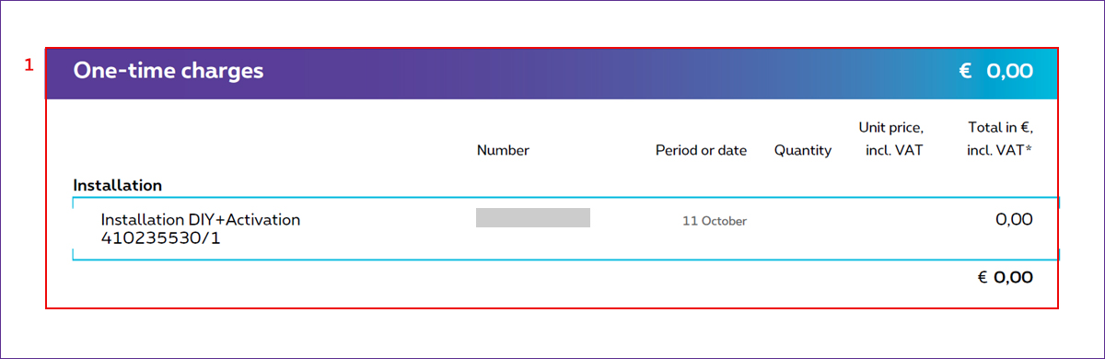Click the asterisk after incl. VAT
Screen dimensions: 1105x359
tap(1028, 148)
